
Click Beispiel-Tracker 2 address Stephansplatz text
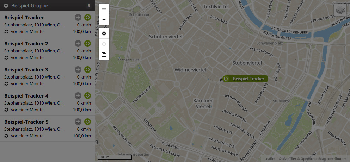pos(34,51)
